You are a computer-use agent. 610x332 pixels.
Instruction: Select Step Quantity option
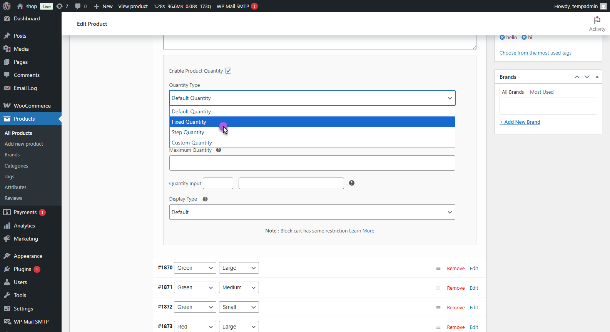click(188, 132)
